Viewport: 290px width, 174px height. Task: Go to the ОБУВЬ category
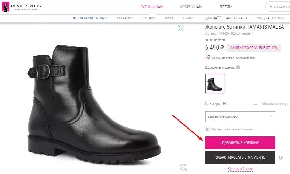(169, 18)
